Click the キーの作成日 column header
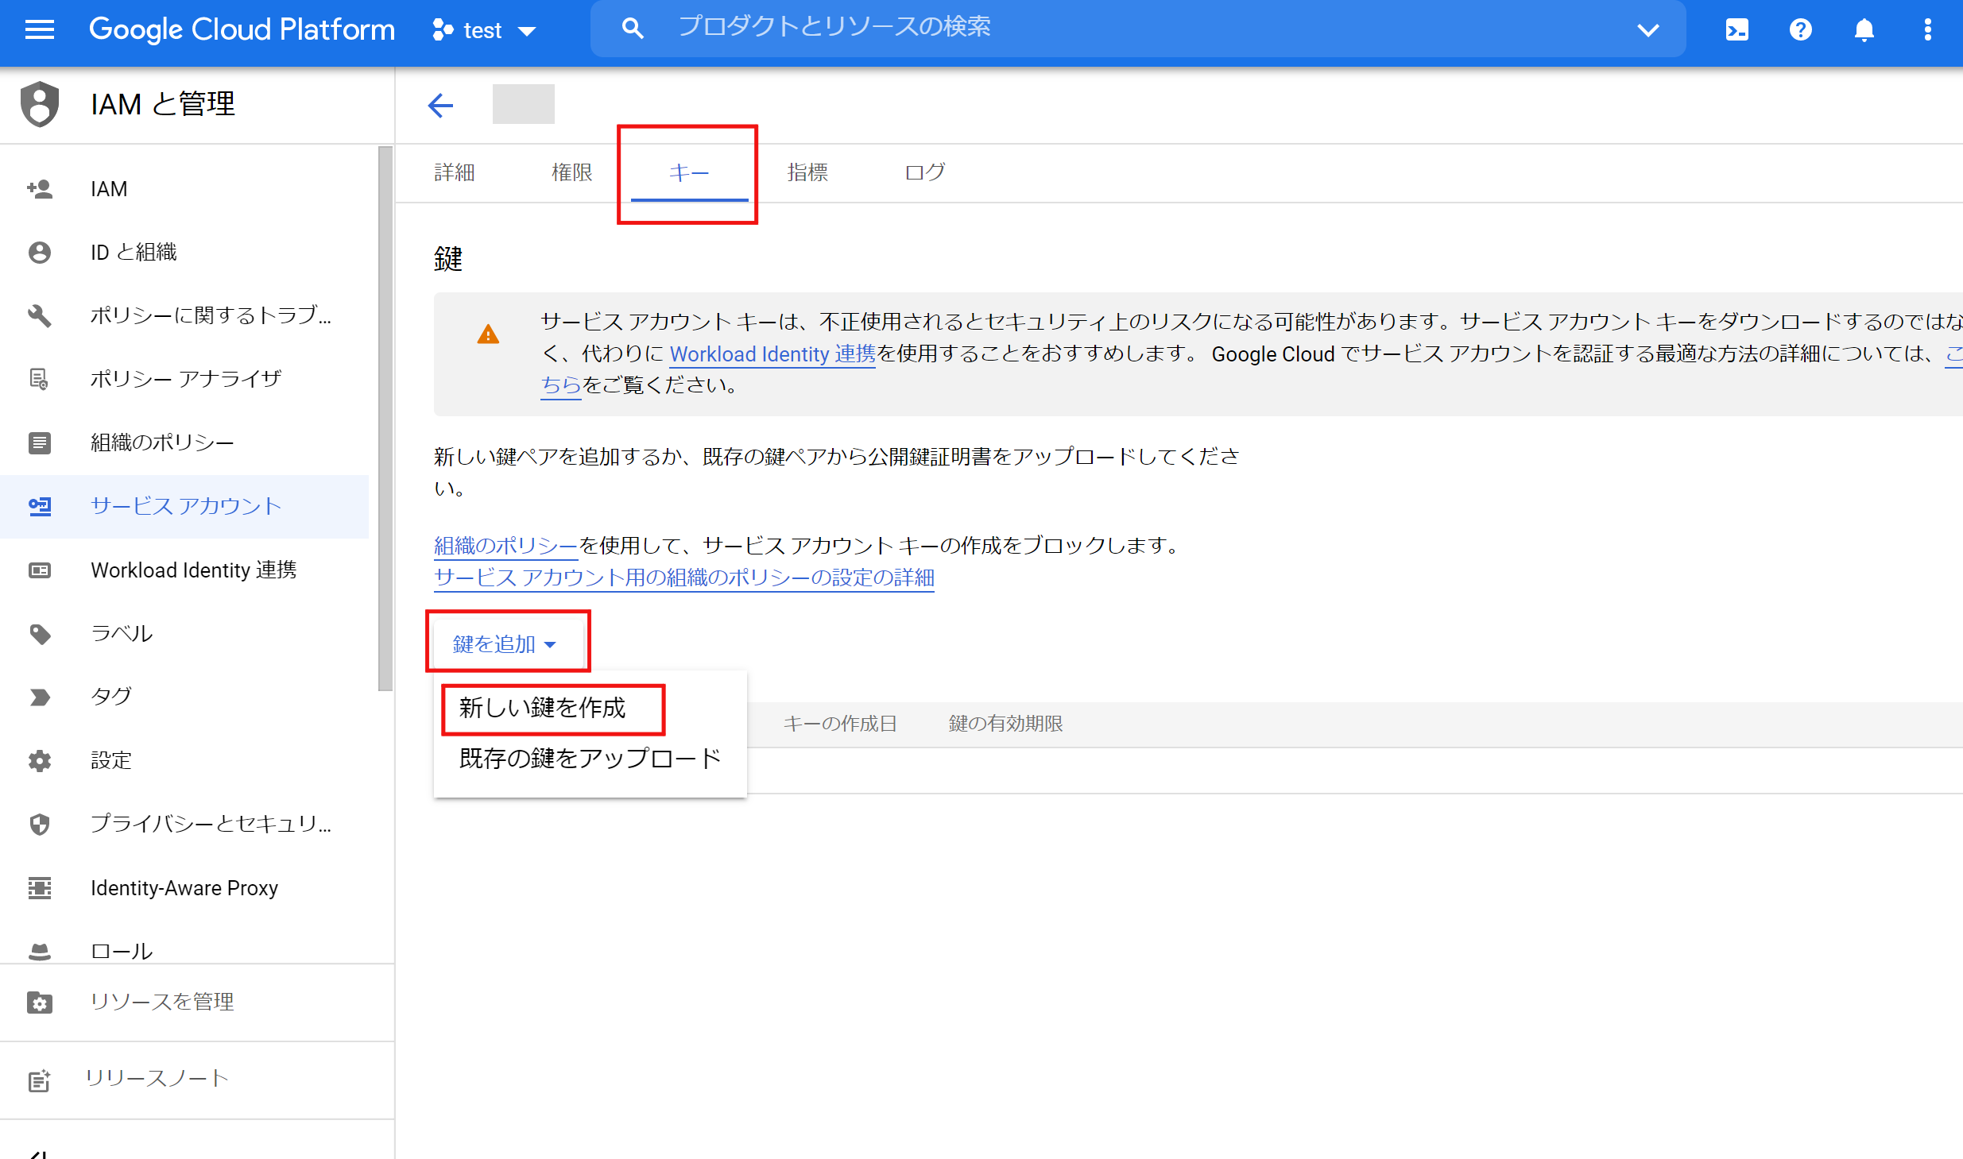 click(x=840, y=724)
